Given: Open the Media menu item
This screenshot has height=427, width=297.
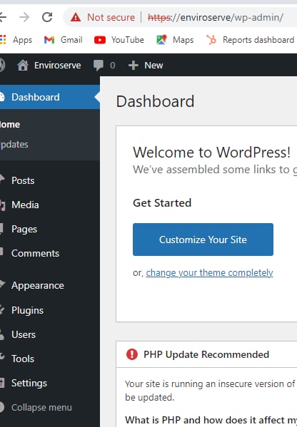Looking at the screenshot, I should (25, 205).
